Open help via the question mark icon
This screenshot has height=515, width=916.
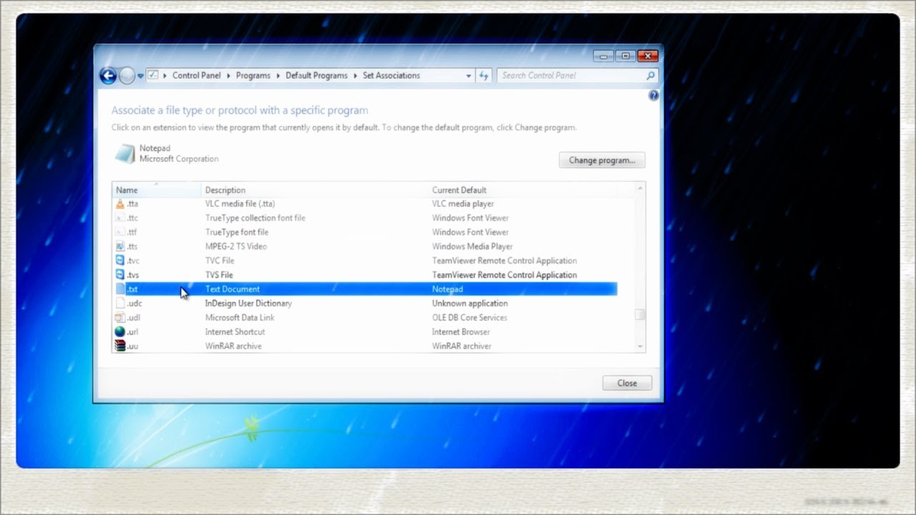[653, 95]
